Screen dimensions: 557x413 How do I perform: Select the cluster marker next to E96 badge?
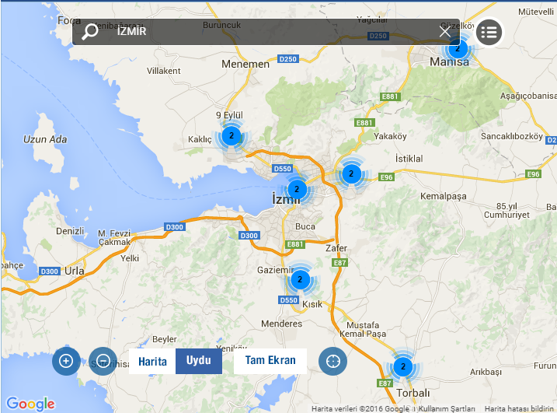point(351,174)
